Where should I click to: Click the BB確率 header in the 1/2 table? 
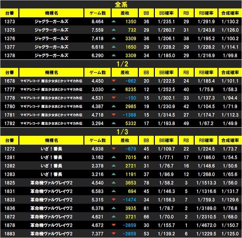[166, 72]
